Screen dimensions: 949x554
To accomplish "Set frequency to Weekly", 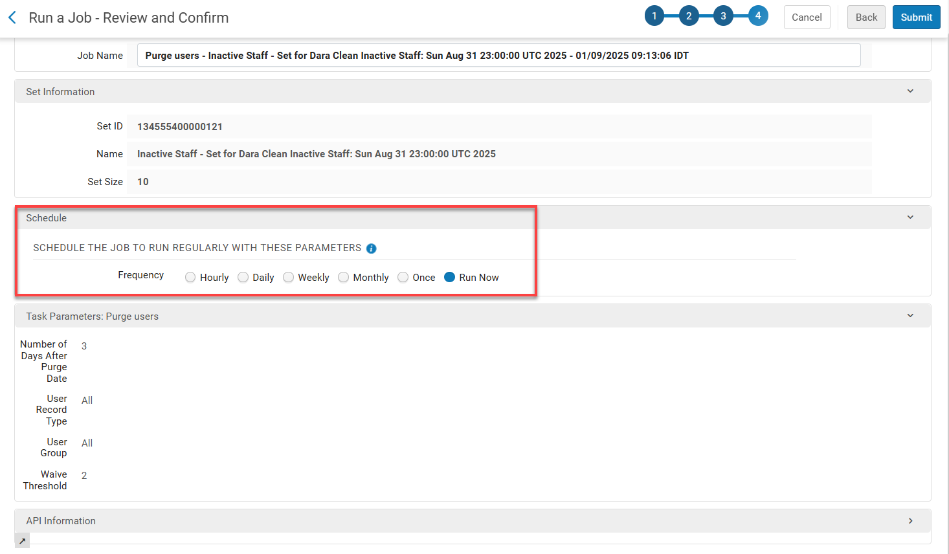I will pyautogui.click(x=289, y=278).
